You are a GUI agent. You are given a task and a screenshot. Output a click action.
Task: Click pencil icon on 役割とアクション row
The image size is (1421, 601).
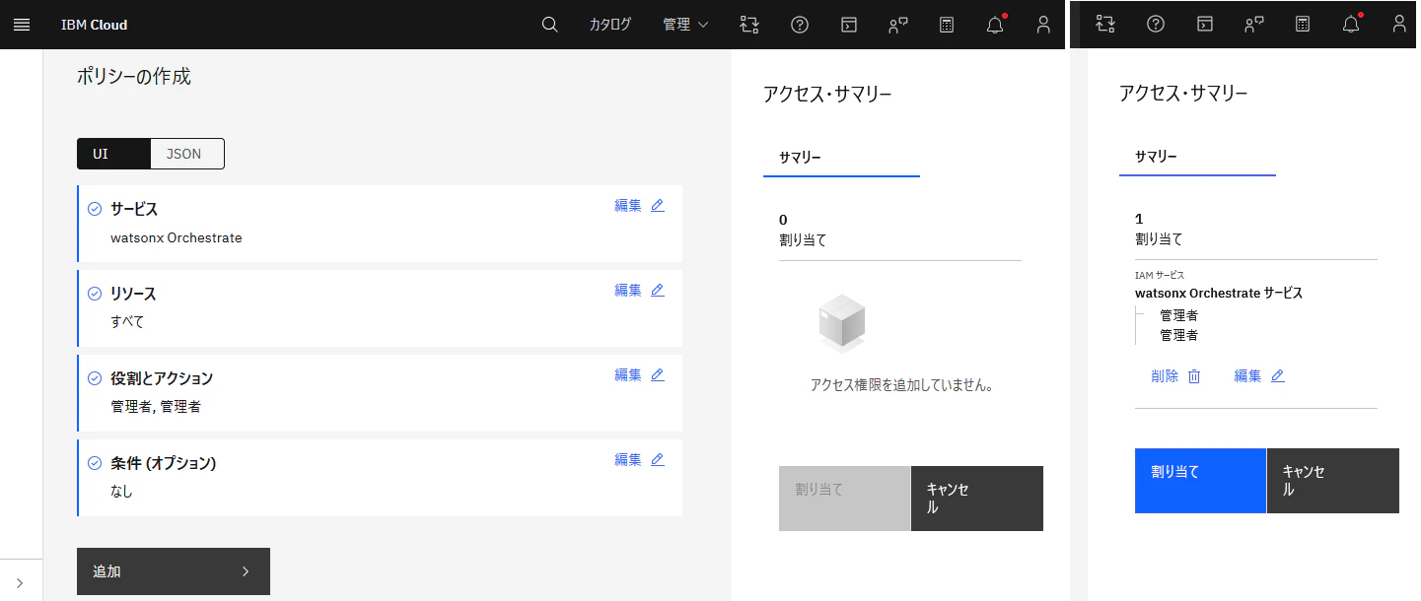pos(658,374)
